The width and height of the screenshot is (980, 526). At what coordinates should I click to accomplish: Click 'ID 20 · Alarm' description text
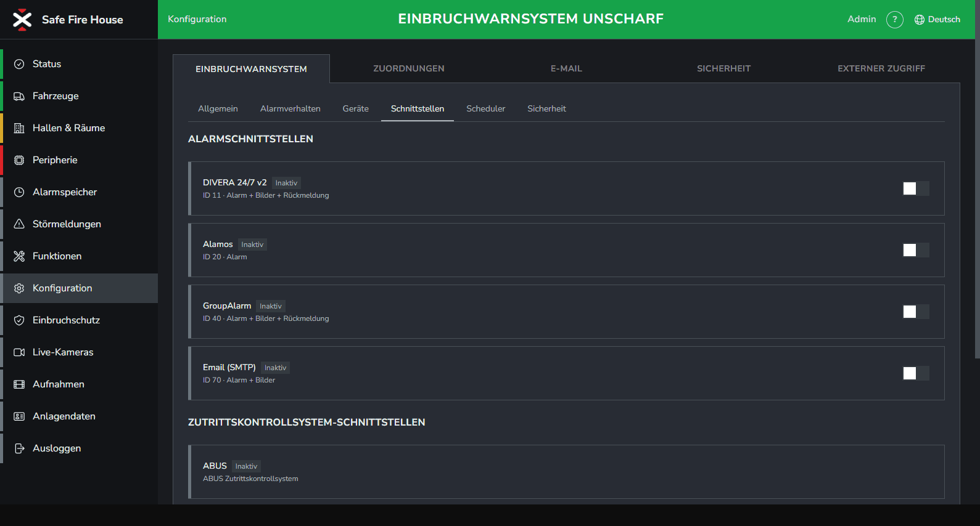[x=225, y=257]
